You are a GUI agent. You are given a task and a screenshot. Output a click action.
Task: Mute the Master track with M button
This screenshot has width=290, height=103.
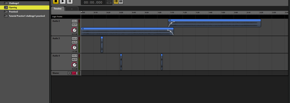[69, 73]
